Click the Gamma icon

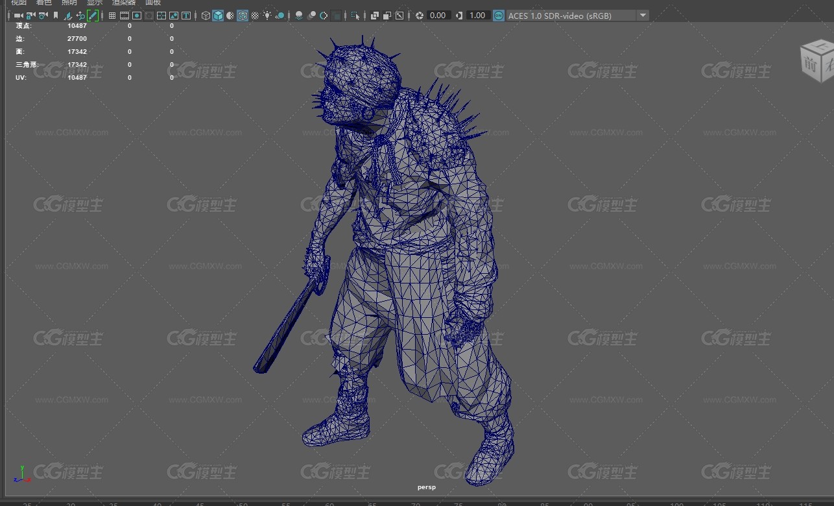(459, 15)
